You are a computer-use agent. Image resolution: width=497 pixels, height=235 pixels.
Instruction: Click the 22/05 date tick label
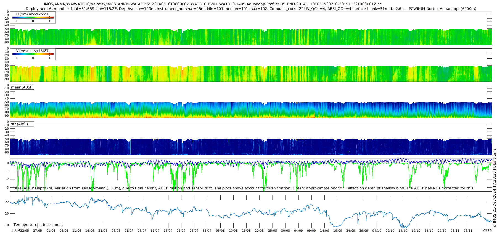[24, 231]
